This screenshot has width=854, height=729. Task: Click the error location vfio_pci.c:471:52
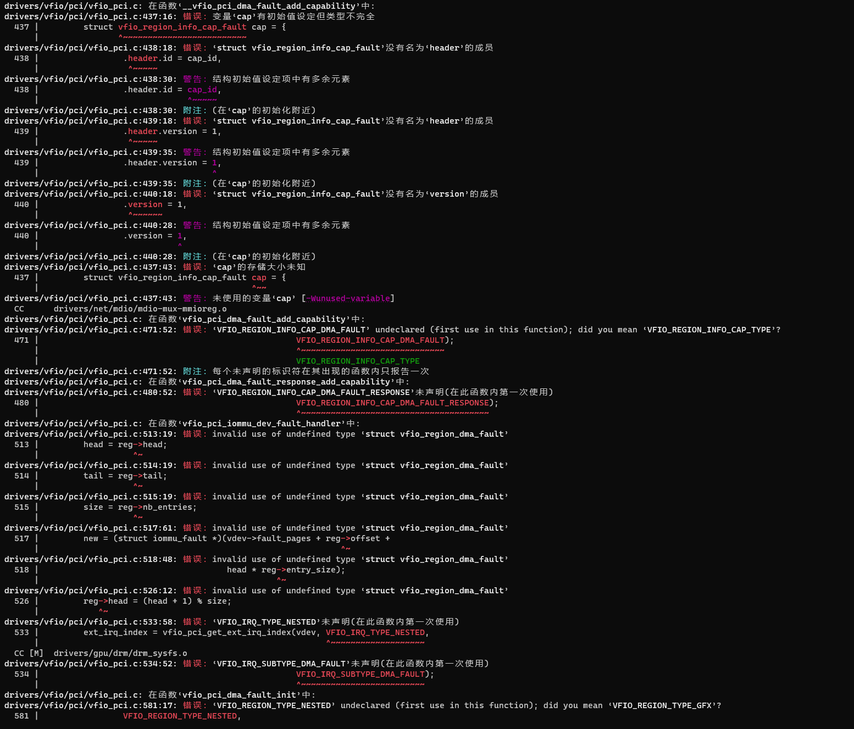coord(90,330)
